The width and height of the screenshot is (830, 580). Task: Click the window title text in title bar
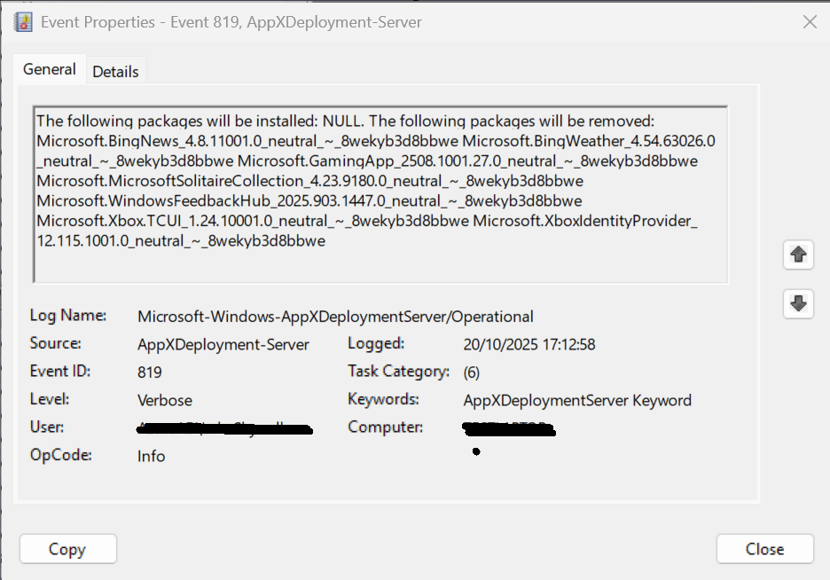pos(232,22)
